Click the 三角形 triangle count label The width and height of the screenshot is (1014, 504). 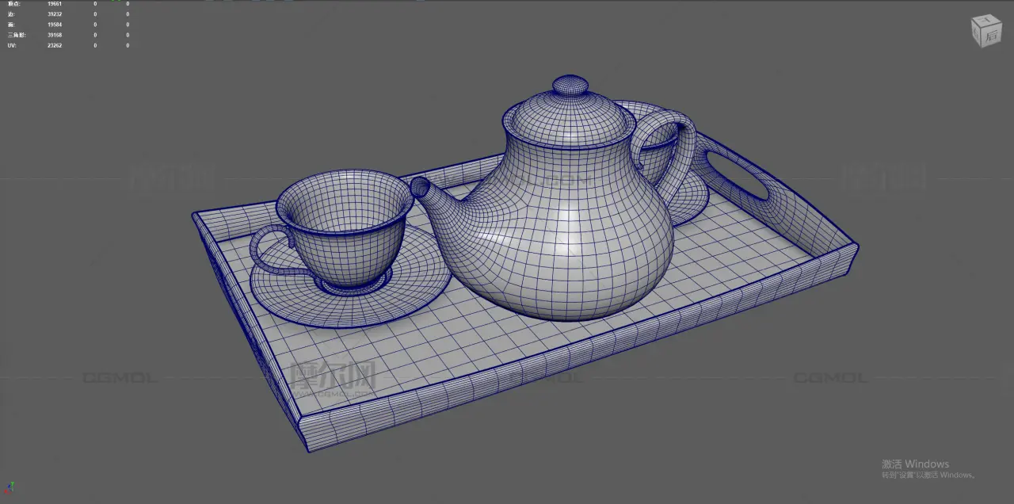coord(16,35)
